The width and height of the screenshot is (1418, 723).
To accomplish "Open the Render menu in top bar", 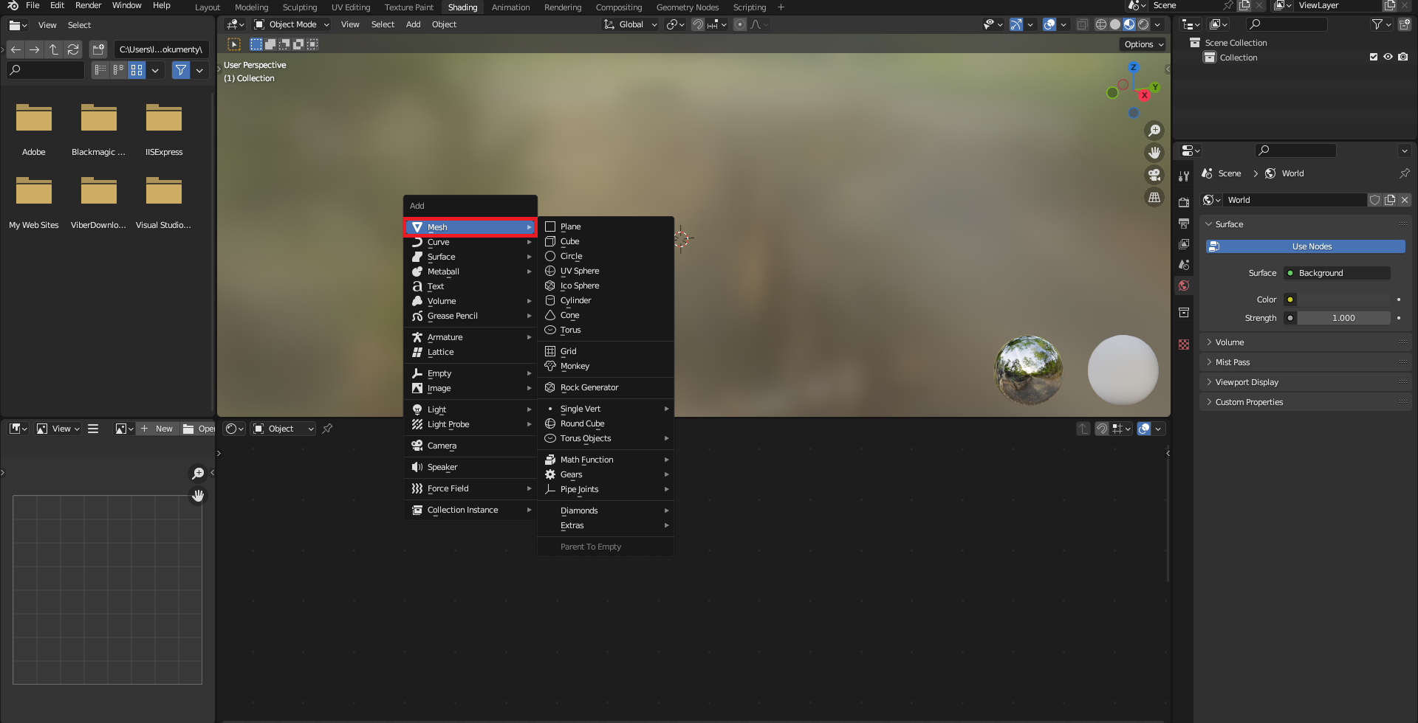I will [x=88, y=5].
